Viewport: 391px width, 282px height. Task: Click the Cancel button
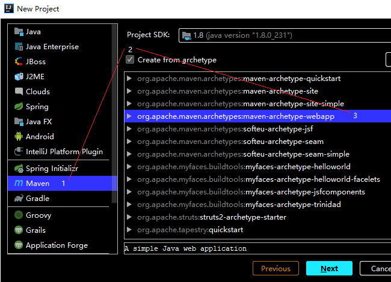(375, 268)
